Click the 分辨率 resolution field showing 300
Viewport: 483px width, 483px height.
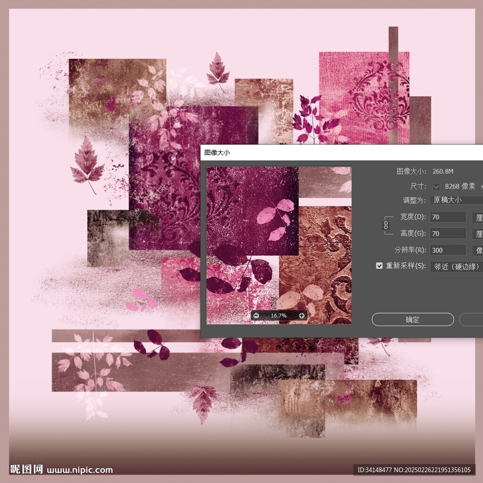tap(448, 250)
